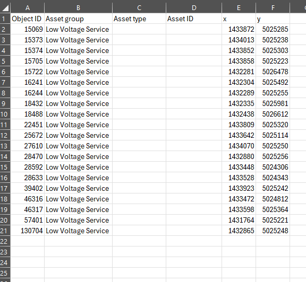306x282 pixels.
Task: Select cell with Object ID 15374
Action: 27,50
